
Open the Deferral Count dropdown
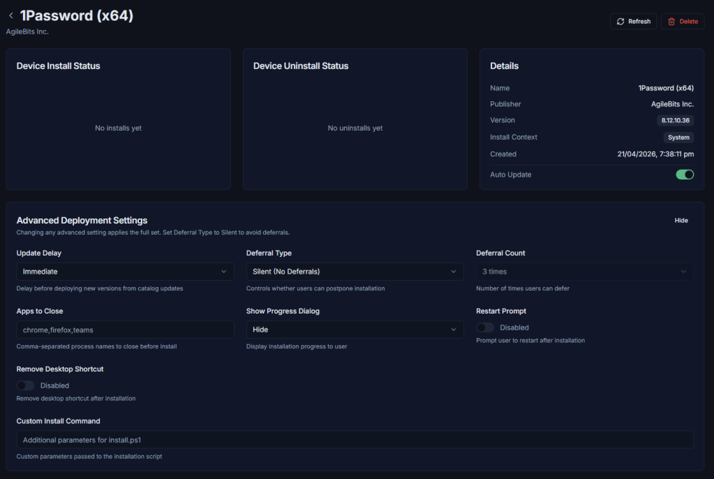[585, 272]
